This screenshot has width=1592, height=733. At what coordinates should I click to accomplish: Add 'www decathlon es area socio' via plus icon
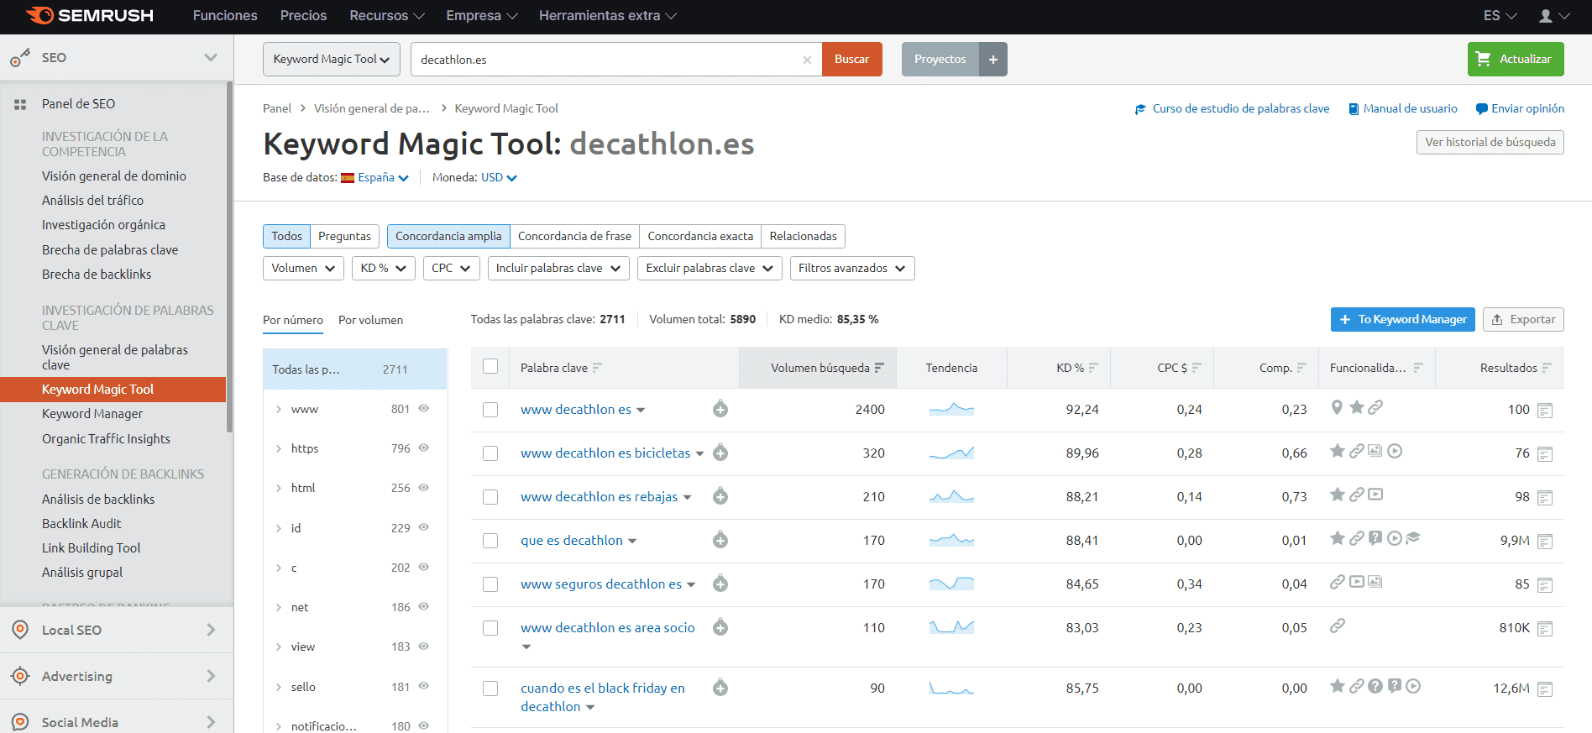click(720, 627)
